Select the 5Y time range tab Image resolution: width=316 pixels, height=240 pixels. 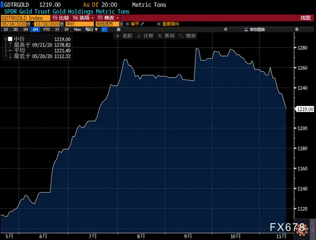67,29
